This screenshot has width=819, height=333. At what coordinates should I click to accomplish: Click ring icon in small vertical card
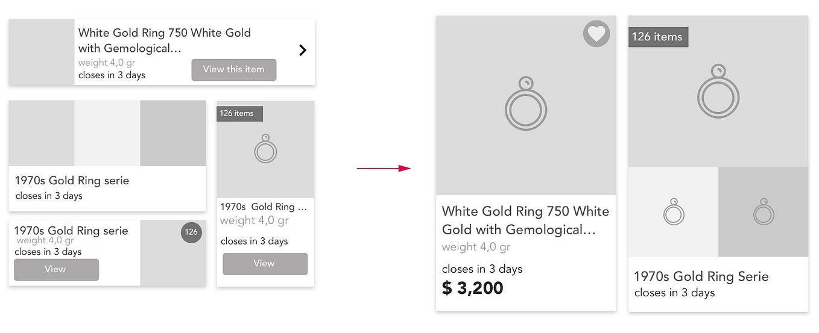265,149
